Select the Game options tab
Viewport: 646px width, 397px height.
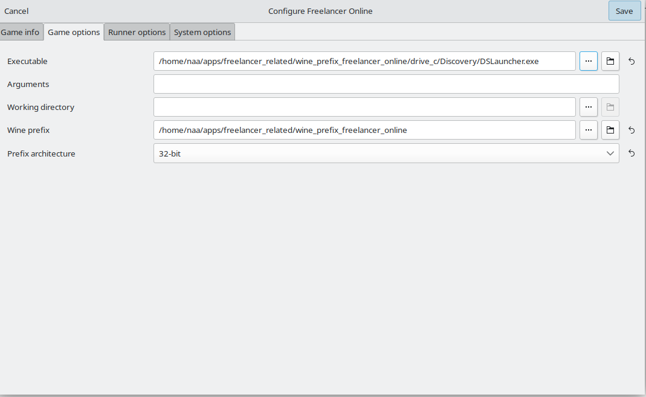74,32
